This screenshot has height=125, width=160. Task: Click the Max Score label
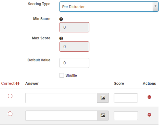(x=41, y=38)
